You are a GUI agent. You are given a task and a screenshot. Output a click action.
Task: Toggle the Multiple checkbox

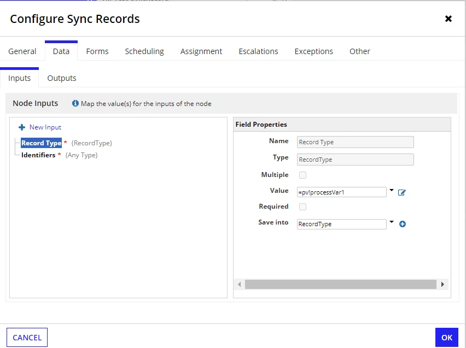click(x=302, y=175)
